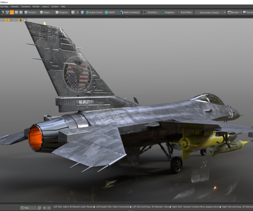Open the Drop Action dropdown
The width and height of the screenshot is (253, 211).
click(210, 12)
